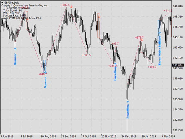Screen dimensions: 185x139
Task: Select the Squeeze pattern label
Action: point(45,82)
